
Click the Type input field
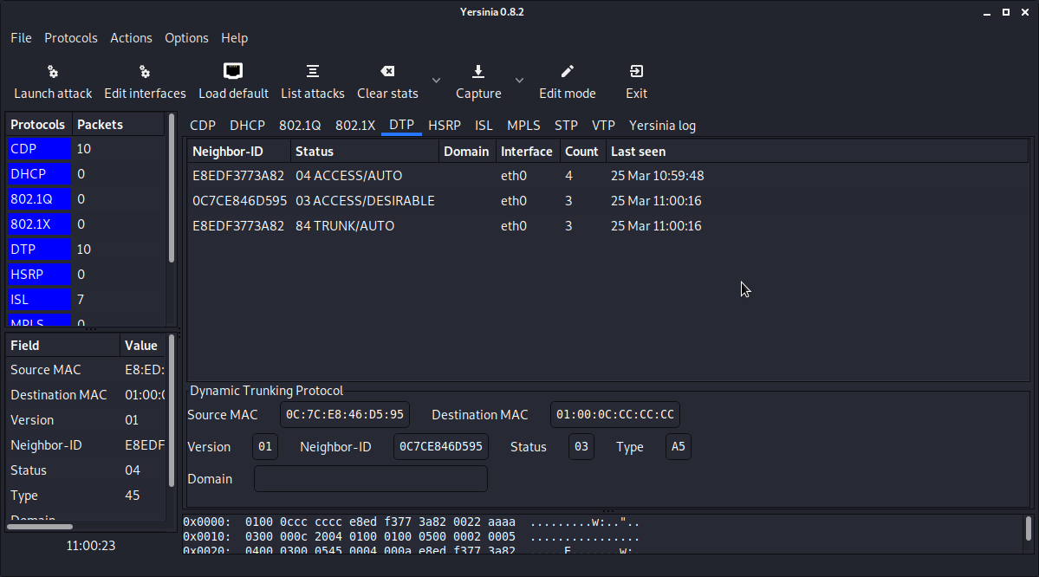click(678, 446)
